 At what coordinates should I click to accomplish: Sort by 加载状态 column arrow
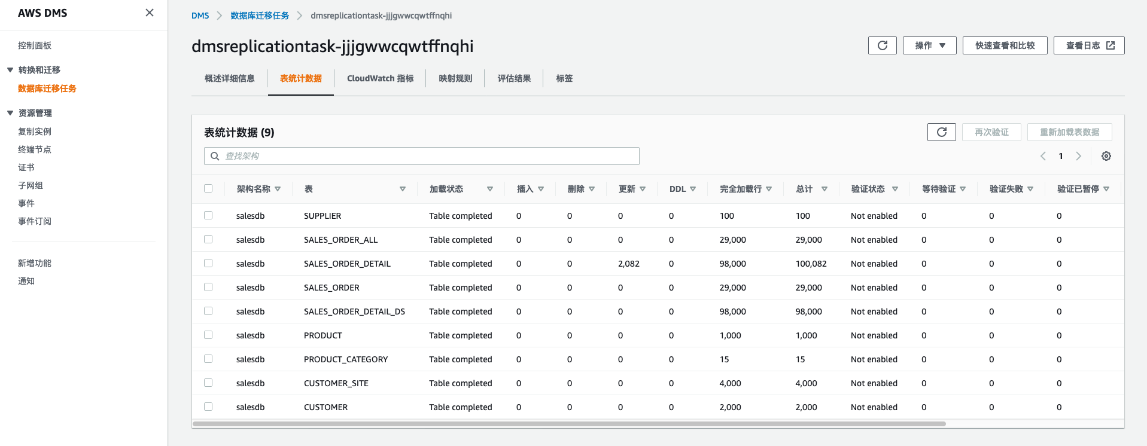[489, 189]
